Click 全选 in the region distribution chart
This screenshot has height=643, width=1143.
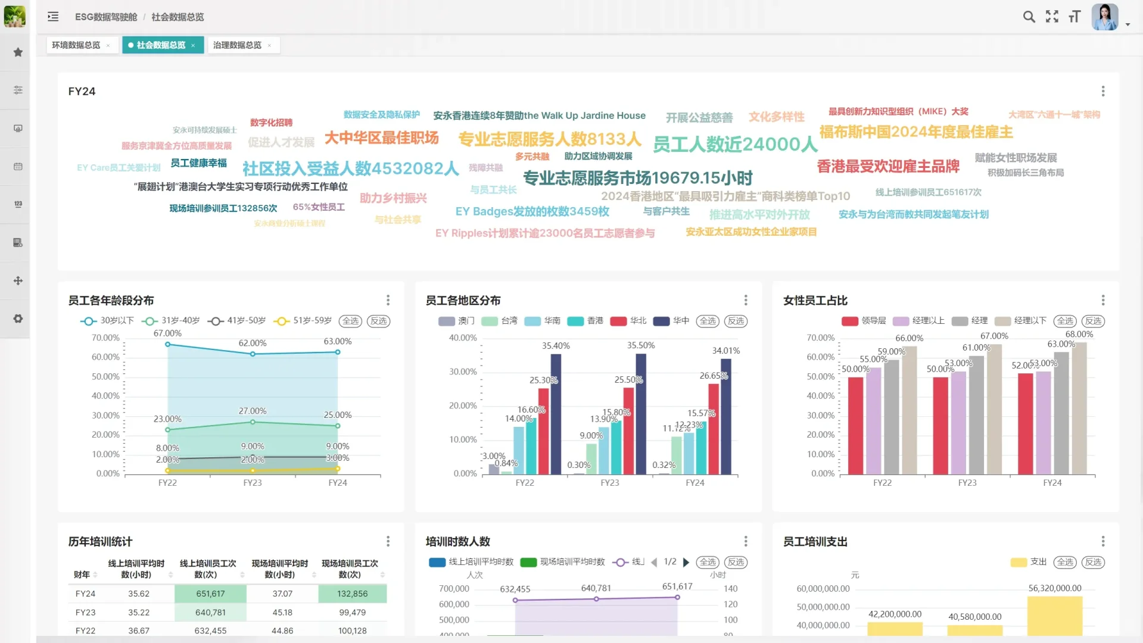[708, 321]
